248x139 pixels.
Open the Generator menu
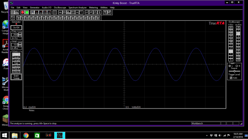[35, 7]
